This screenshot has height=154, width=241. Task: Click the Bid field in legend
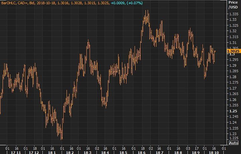pyautogui.click(x=32, y=3)
